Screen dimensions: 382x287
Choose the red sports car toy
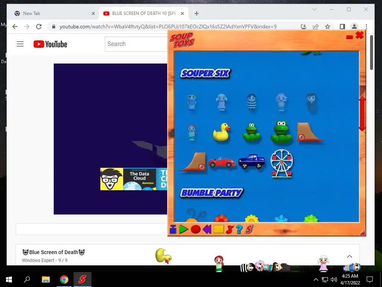click(x=222, y=163)
